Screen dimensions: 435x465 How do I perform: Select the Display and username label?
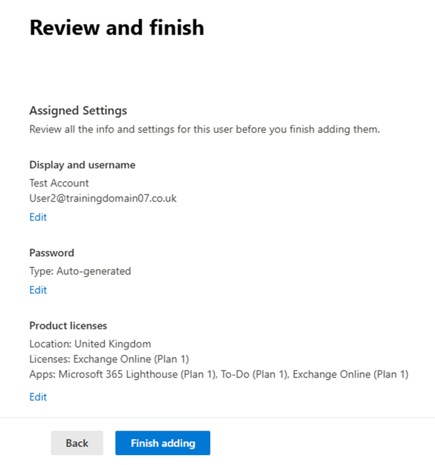tap(82, 165)
